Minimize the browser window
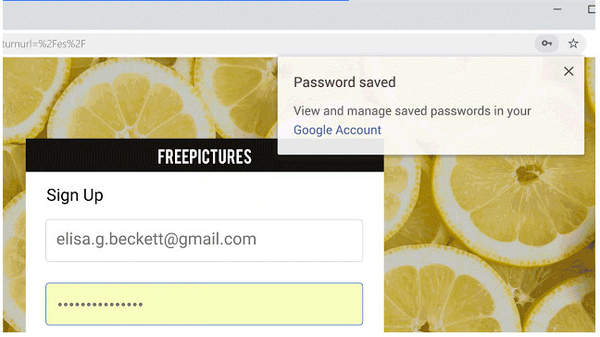600x337 pixels. pyautogui.click(x=557, y=9)
